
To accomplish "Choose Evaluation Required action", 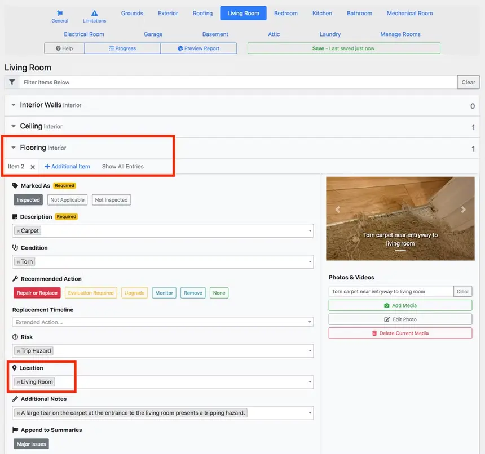I will click(91, 293).
